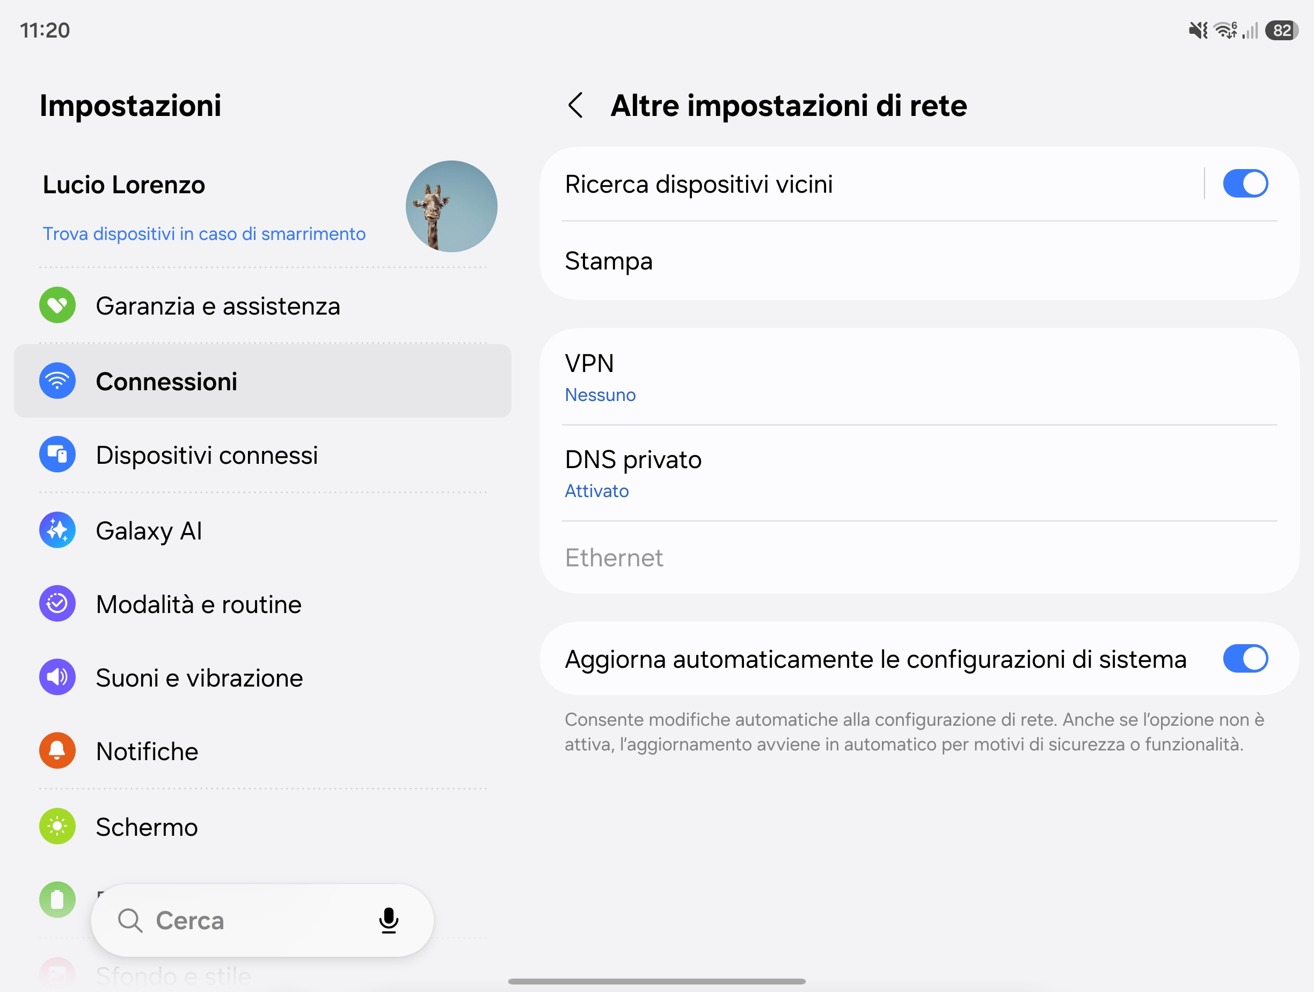The height and width of the screenshot is (992, 1314).
Task: Tap the Galaxy AI sparkle icon
Action: tap(57, 530)
